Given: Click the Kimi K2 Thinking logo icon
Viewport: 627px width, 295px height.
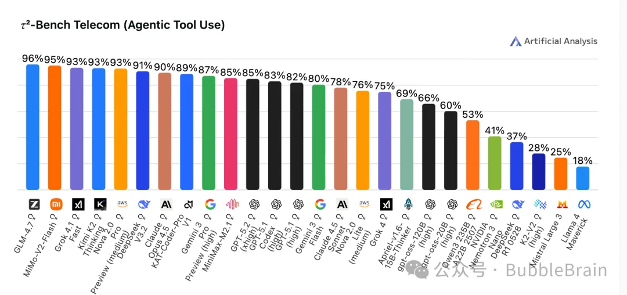Looking at the screenshot, I should click(x=99, y=204).
